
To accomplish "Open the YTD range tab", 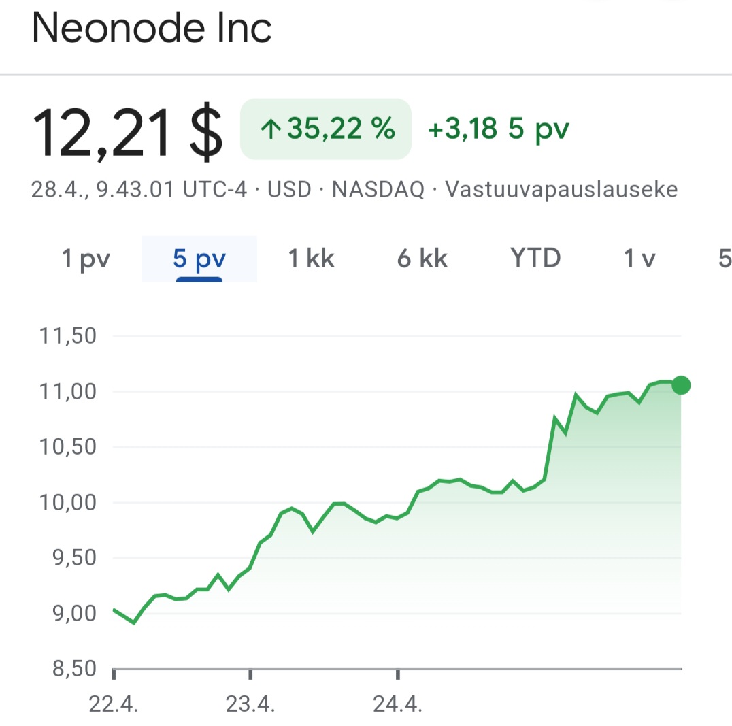I will [535, 259].
